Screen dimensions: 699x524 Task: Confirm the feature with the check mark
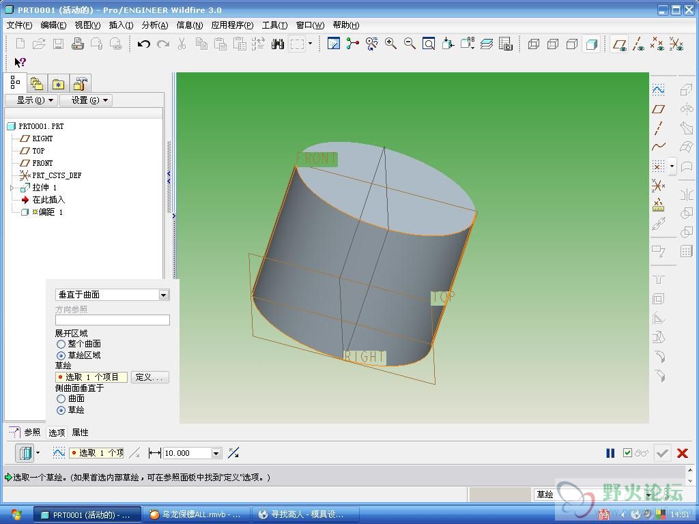662,453
